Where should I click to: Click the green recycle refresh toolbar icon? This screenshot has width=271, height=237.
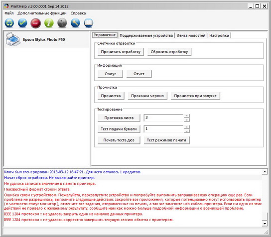pos(9,23)
